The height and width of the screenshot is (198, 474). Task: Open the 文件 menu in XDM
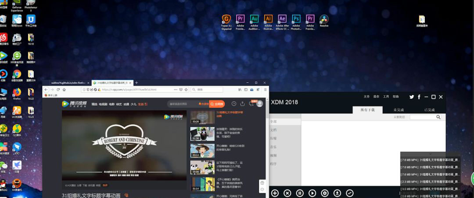366,97
